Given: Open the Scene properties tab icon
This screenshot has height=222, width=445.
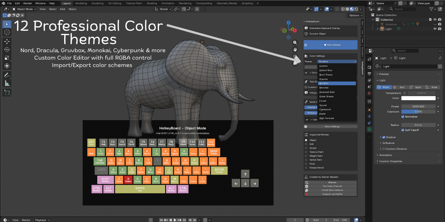Looking at the screenshot, I should (369, 87).
